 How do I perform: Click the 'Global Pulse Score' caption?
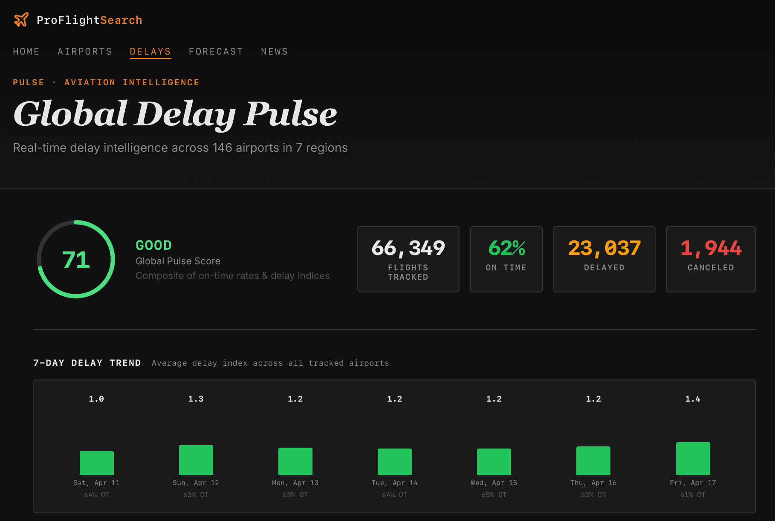click(x=178, y=261)
